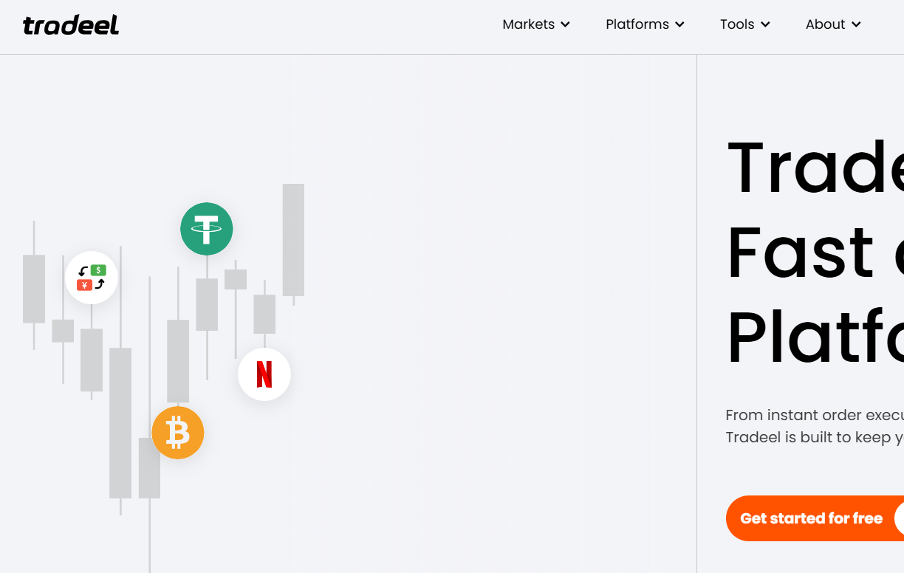Click the green Tether coin icon
The width and height of the screenshot is (904, 573).
pos(207,229)
